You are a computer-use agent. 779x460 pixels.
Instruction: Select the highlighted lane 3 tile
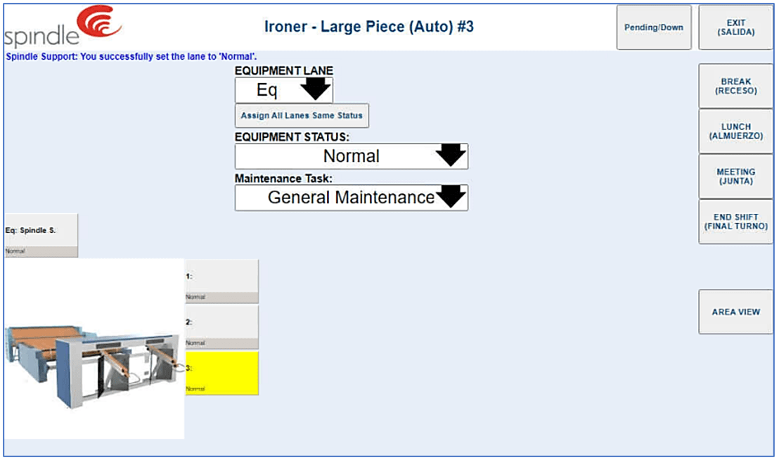tap(221, 373)
